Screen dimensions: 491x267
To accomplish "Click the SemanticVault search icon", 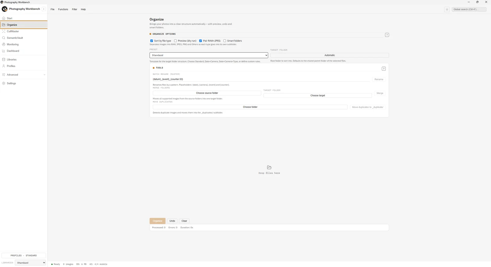I will [4, 38].
